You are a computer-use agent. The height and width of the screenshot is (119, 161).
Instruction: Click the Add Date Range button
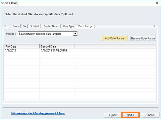pyautogui.click(x=115, y=38)
